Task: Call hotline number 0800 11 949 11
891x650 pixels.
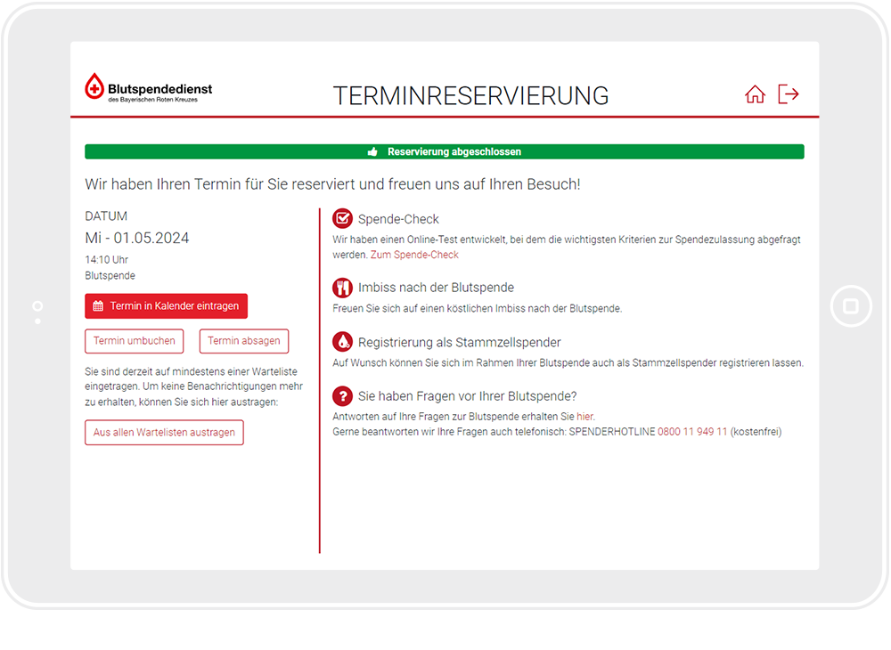Action: (692, 432)
